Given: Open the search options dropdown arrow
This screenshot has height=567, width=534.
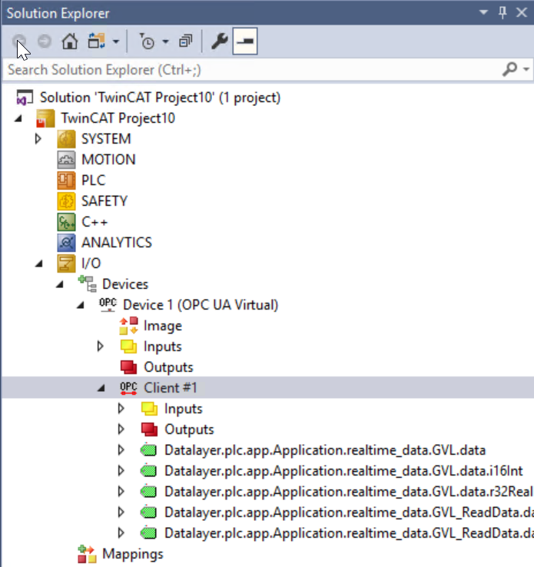Looking at the screenshot, I should tap(526, 69).
